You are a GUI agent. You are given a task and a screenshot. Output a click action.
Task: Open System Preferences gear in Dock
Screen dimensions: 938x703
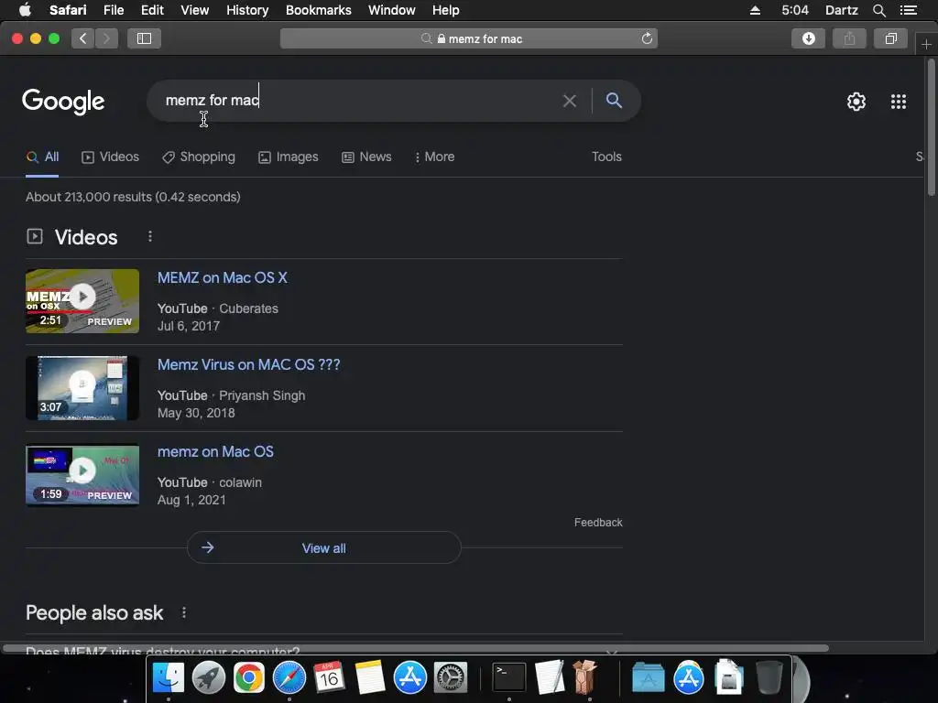(x=450, y=677)
